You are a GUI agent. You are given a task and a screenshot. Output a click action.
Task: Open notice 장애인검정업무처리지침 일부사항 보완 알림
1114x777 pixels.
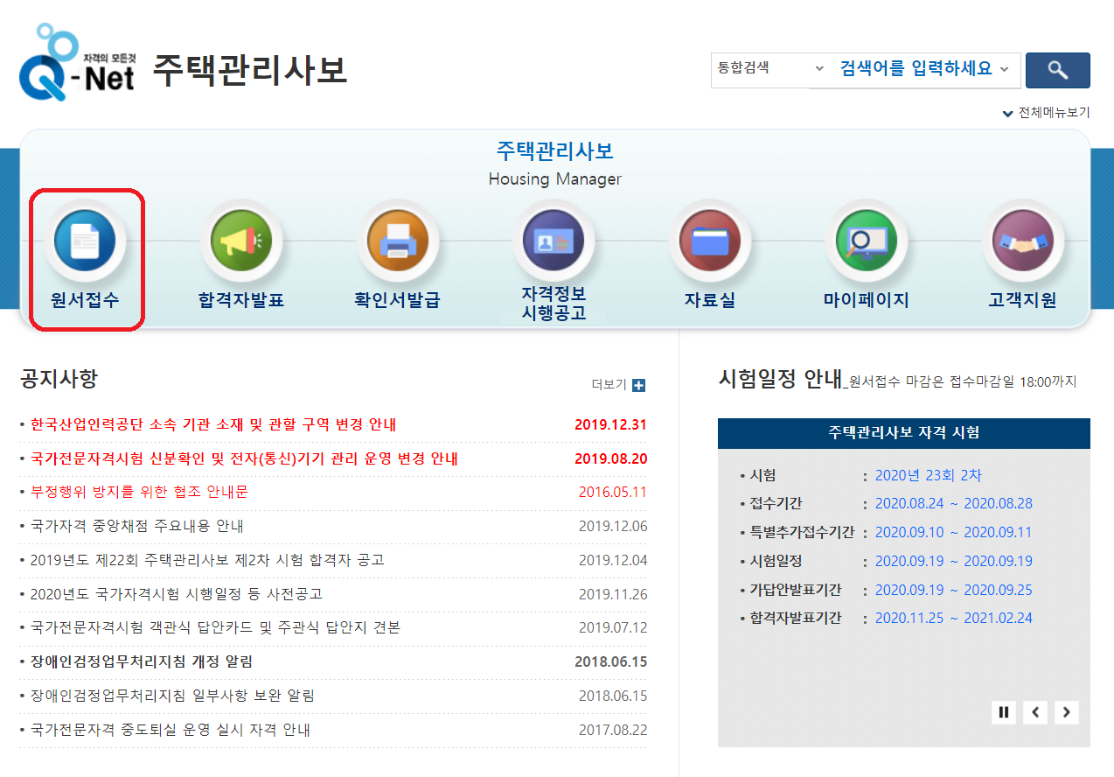click(172, 696)
